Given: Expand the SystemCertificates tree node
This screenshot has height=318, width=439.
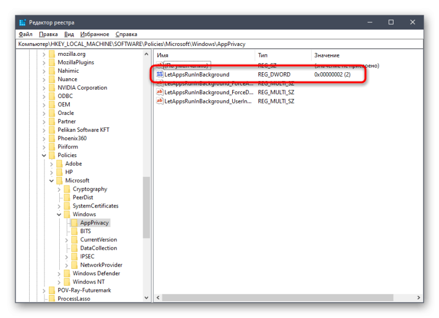Looking at the screenshot, I should point(59,206).
